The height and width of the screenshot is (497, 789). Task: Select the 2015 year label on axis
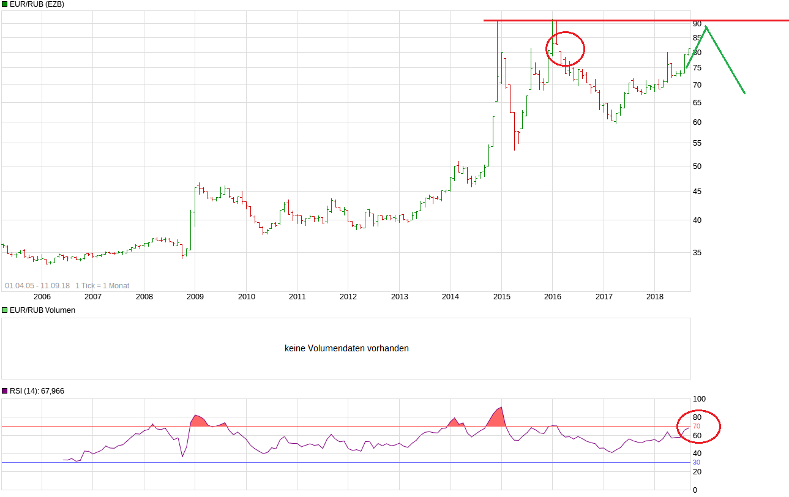(503, 296)
